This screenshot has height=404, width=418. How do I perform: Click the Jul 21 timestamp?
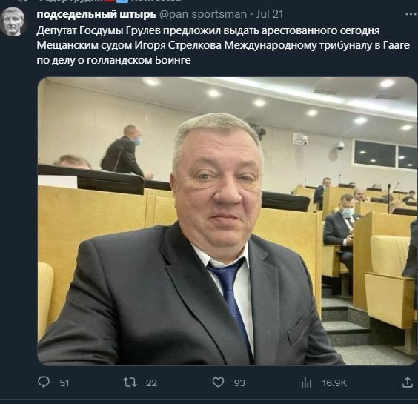(x=269, y=14)
